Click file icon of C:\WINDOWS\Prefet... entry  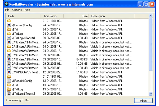[x=9, y=72]
